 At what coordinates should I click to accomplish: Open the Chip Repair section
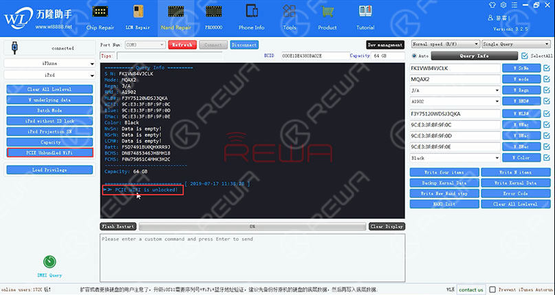click(100, 18)
